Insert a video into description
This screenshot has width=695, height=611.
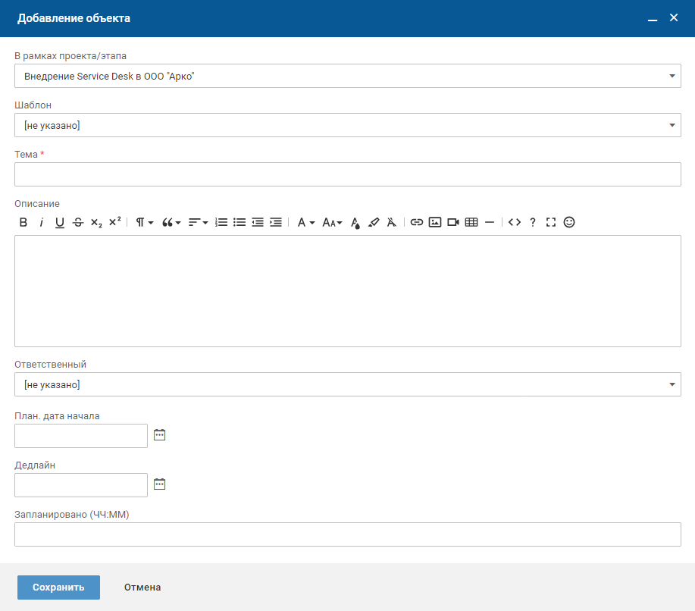[x=453, y=222]
